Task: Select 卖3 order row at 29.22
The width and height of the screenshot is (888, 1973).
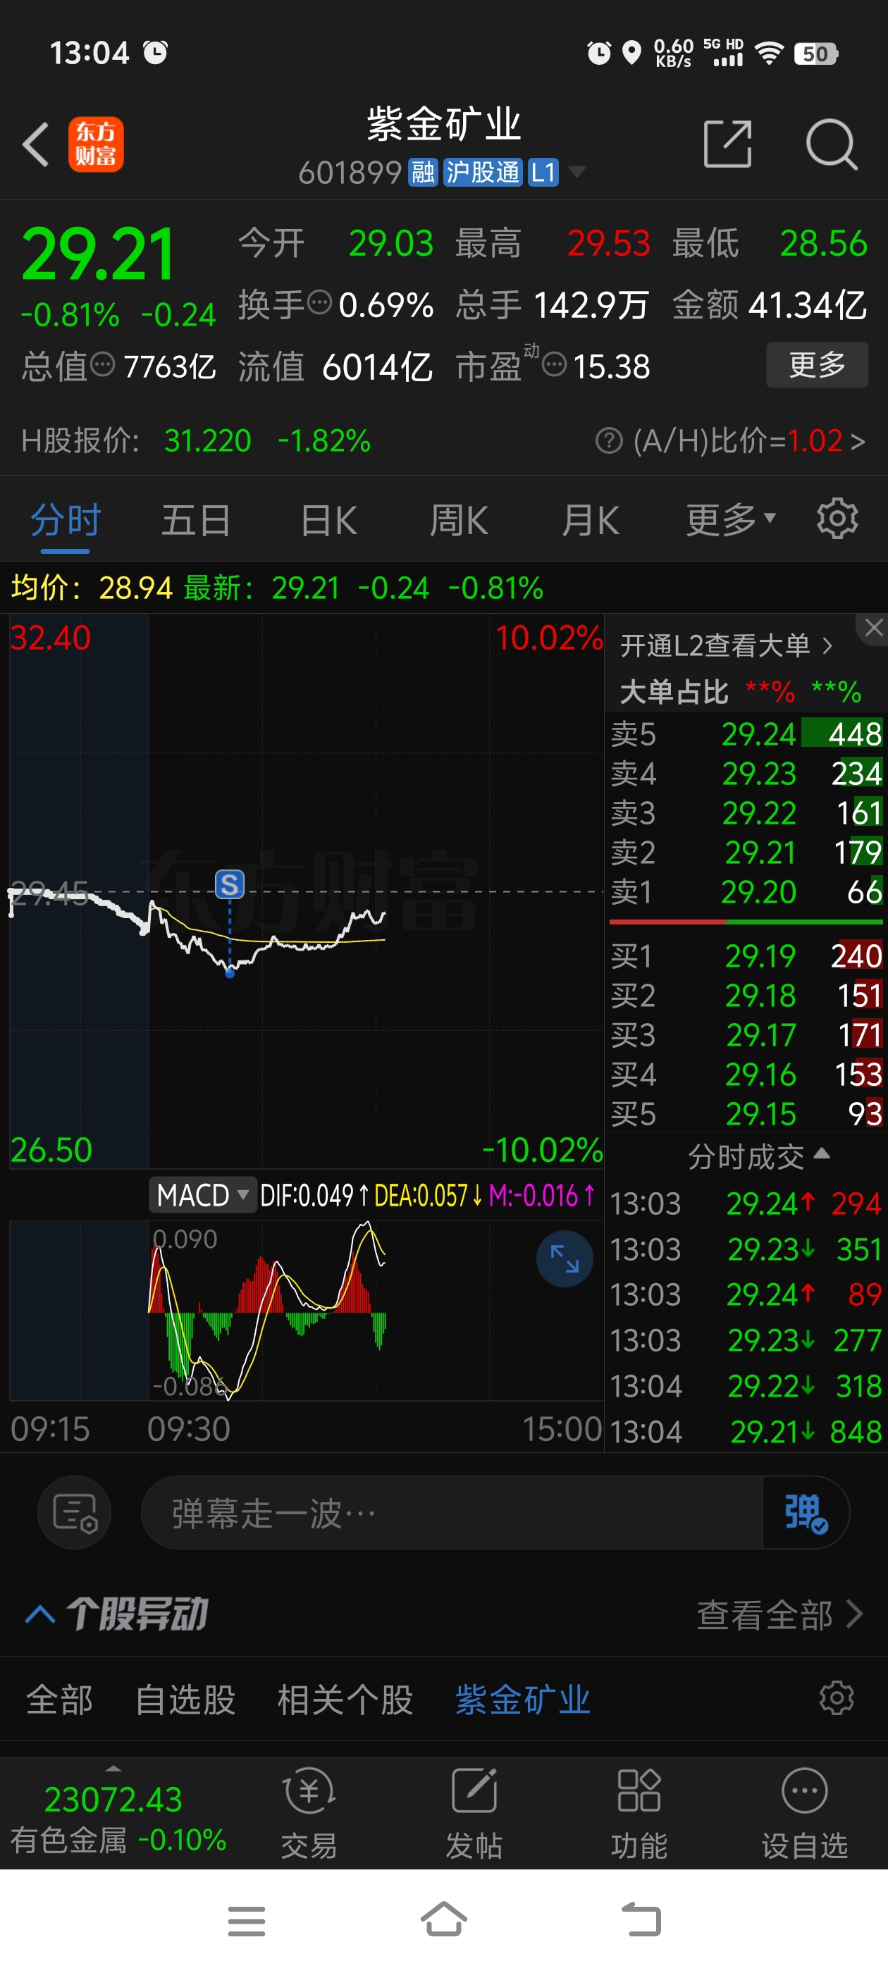Action: (x=746, y=812)
